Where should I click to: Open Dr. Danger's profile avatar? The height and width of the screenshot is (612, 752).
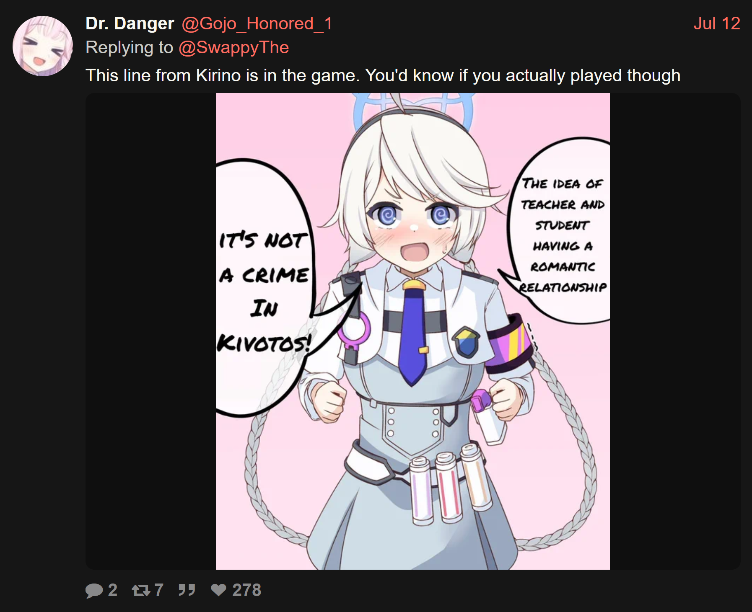point(43,46)
